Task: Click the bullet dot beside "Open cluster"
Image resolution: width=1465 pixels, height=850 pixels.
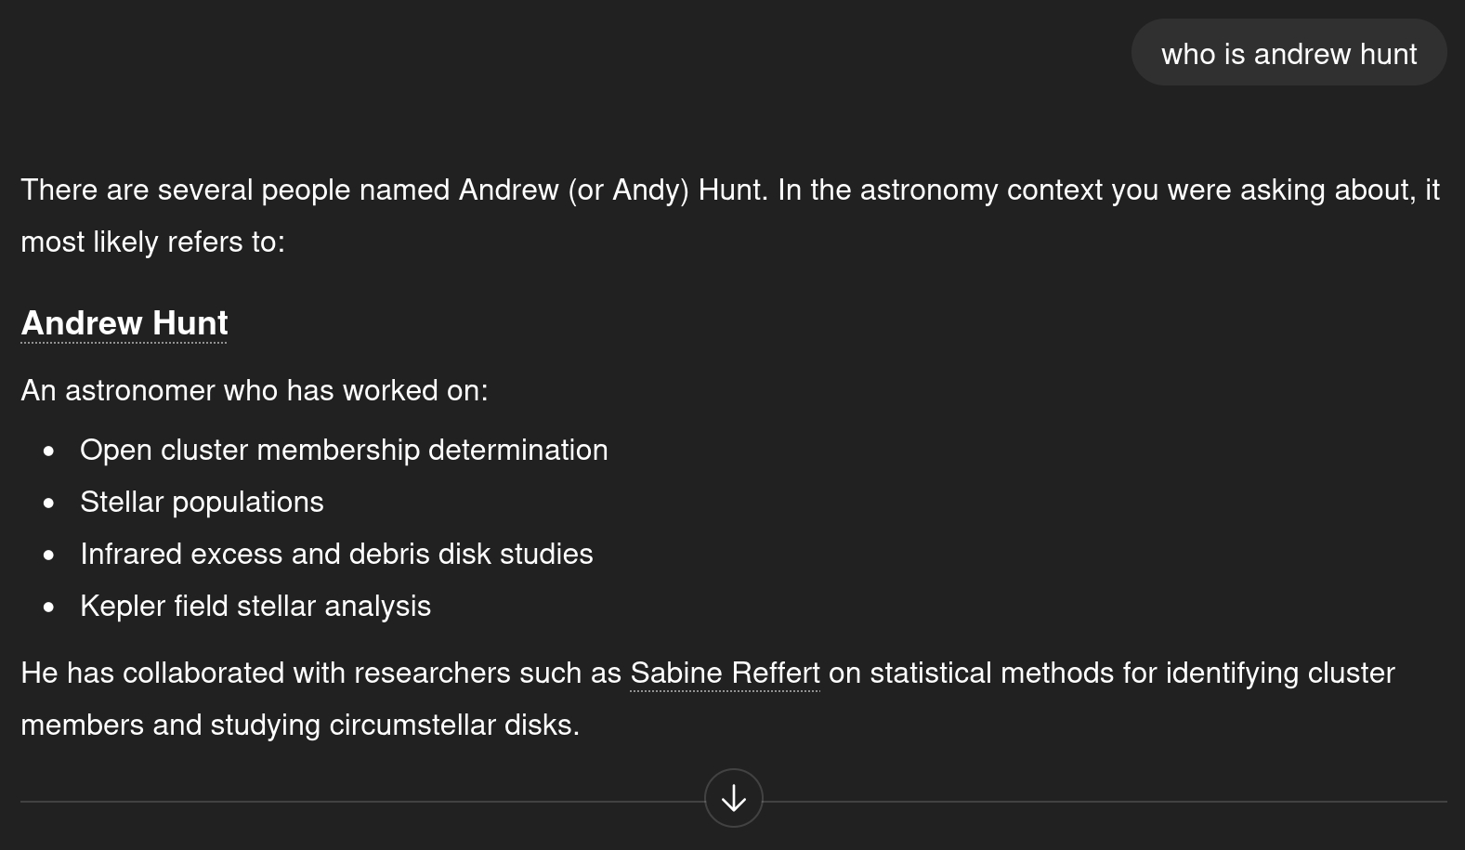Action: coord(49,451)
